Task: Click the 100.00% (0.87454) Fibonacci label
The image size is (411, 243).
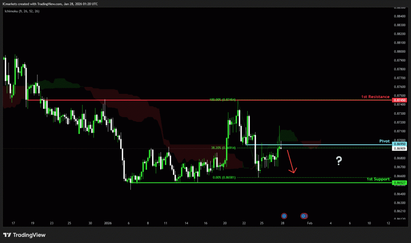Action: coord(222,99)
